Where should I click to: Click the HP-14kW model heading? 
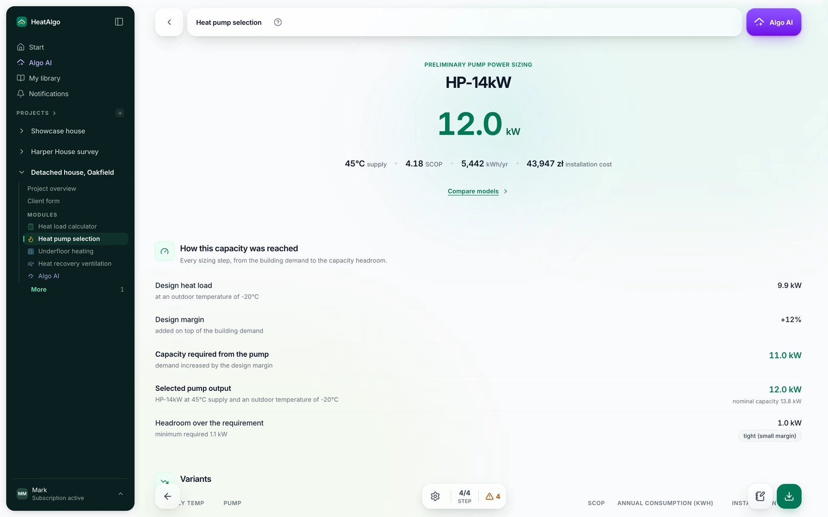(x=478, y=83)
